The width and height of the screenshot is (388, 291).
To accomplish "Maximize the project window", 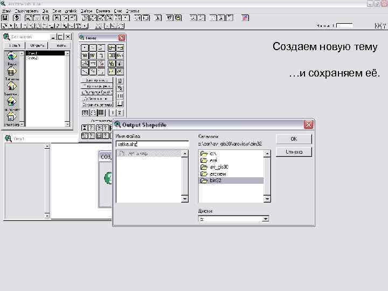I will click(60, 37).
